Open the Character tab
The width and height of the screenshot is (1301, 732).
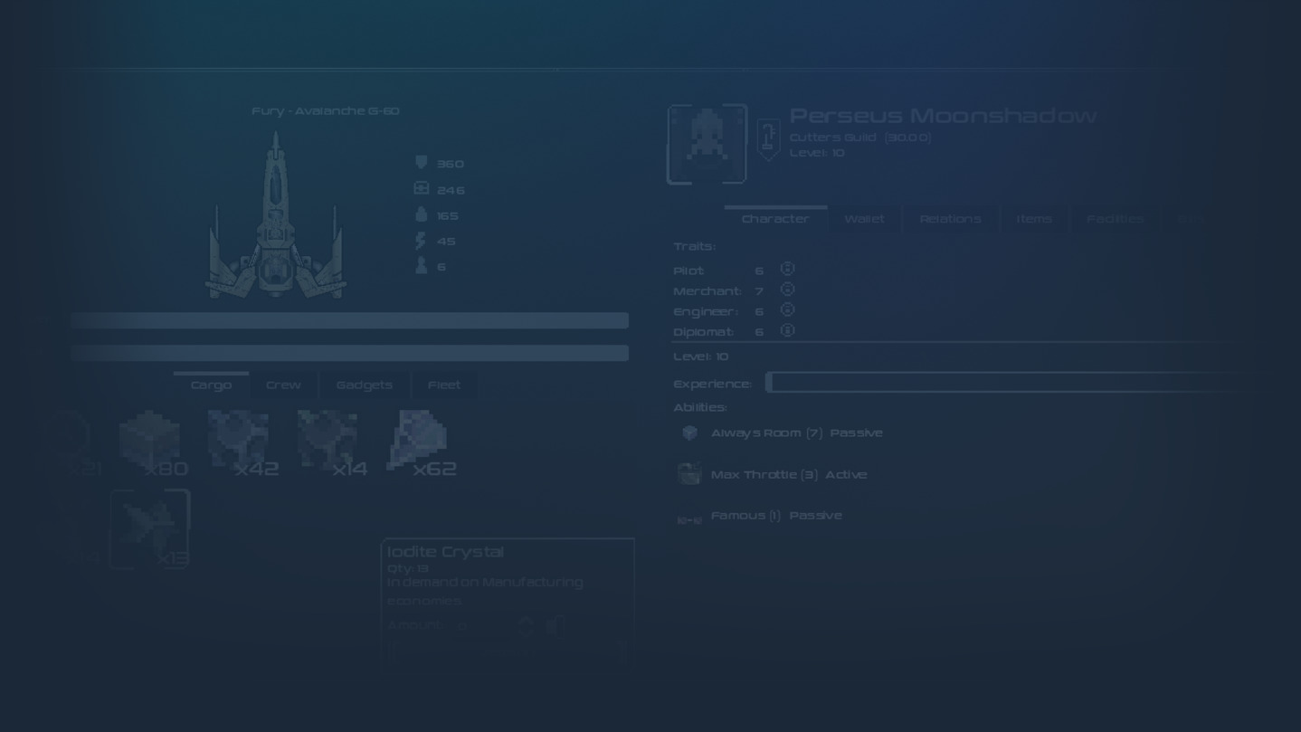click(775, 219)
